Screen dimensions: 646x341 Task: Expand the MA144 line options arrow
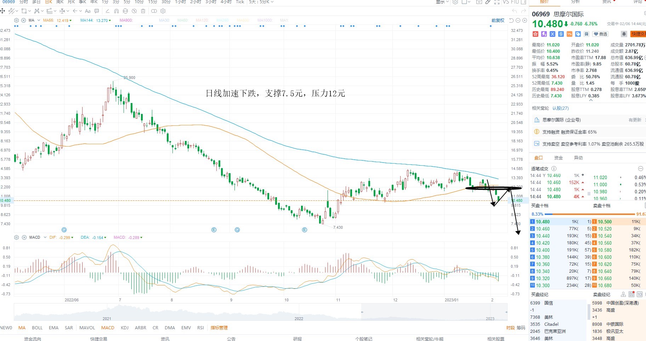(x=110, y=21)
